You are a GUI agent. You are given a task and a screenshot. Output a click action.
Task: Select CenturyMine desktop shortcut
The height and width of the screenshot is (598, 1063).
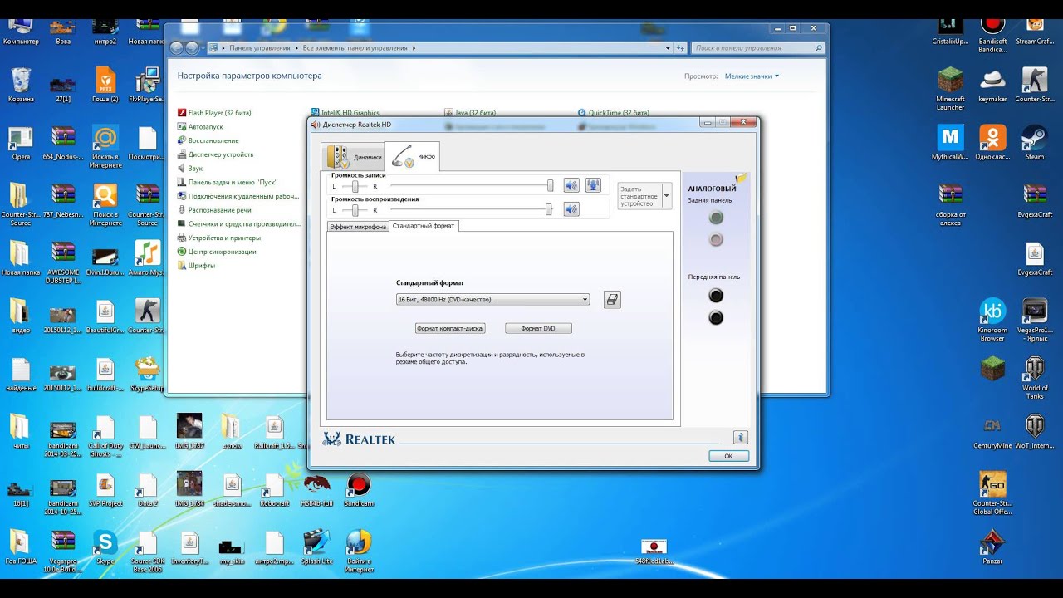tap(992, 432)
